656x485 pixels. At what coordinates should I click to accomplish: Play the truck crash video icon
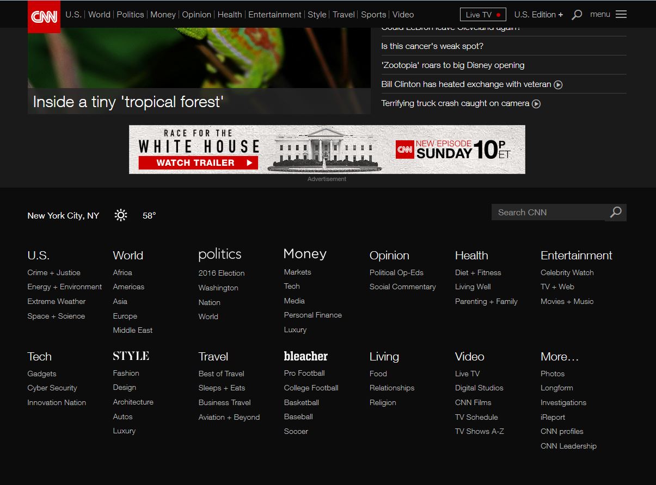(536, 104)
